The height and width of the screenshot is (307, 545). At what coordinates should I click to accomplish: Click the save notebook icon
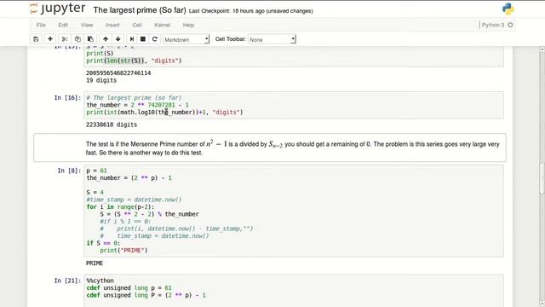click(x=36, y=39)
